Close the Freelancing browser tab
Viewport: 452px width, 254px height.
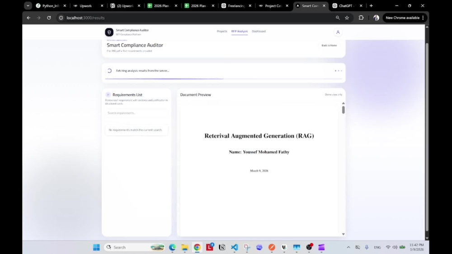click(x=250, y=6)
